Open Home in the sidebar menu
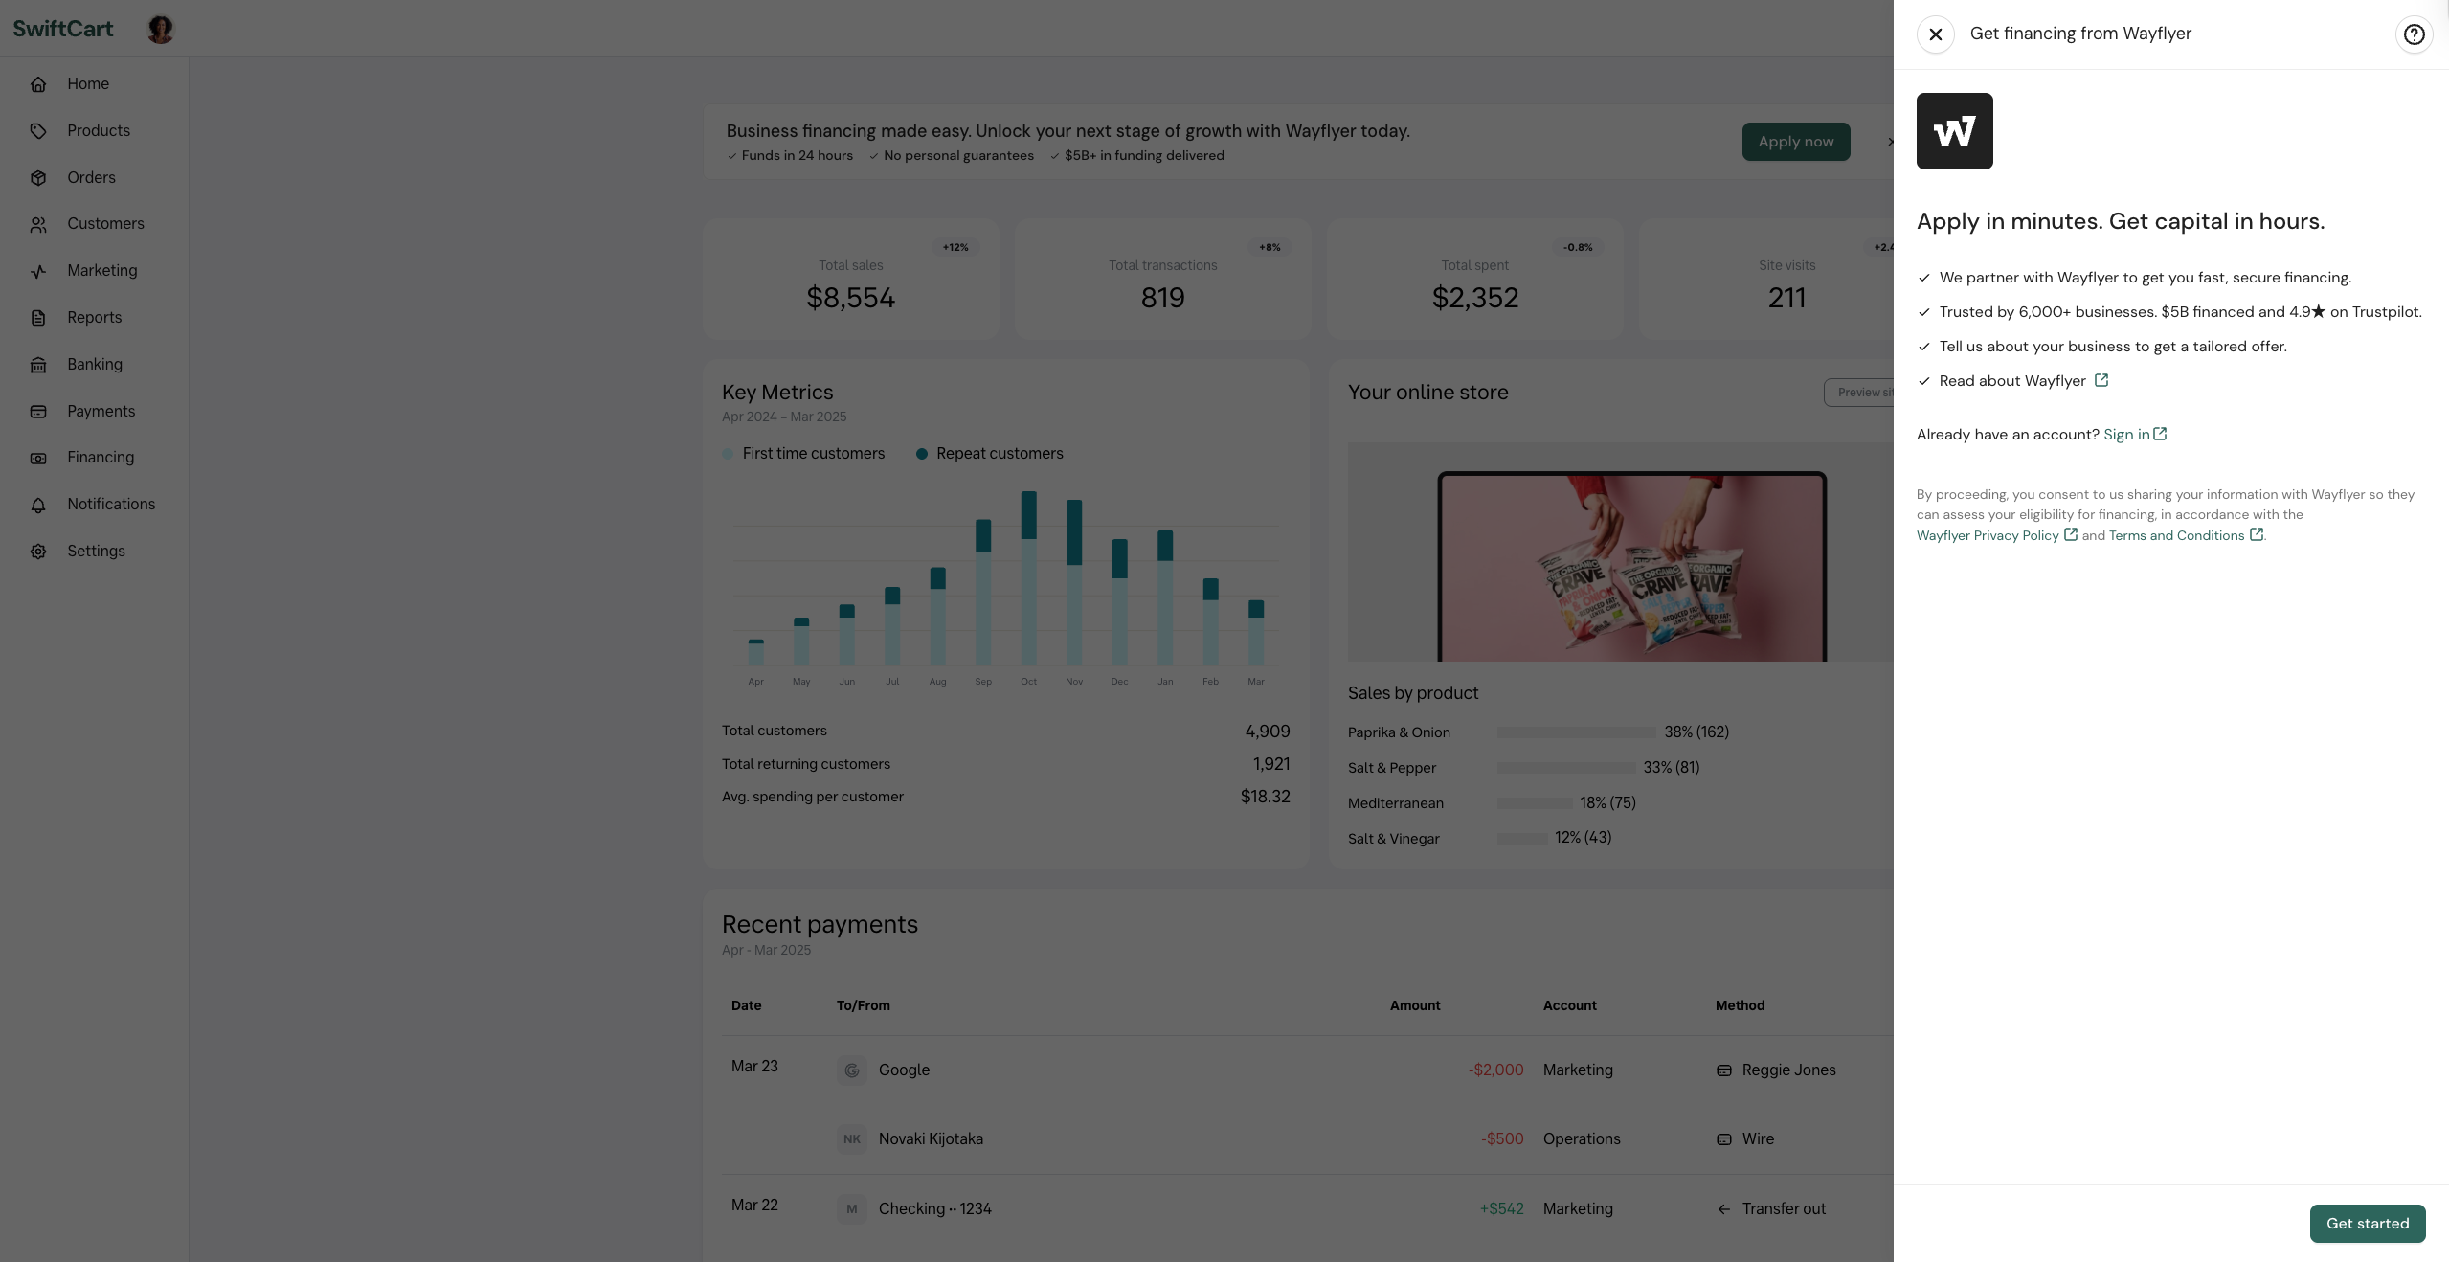 [88, 84]
